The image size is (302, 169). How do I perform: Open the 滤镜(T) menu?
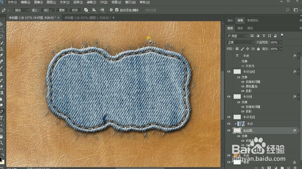click(91, 2)
